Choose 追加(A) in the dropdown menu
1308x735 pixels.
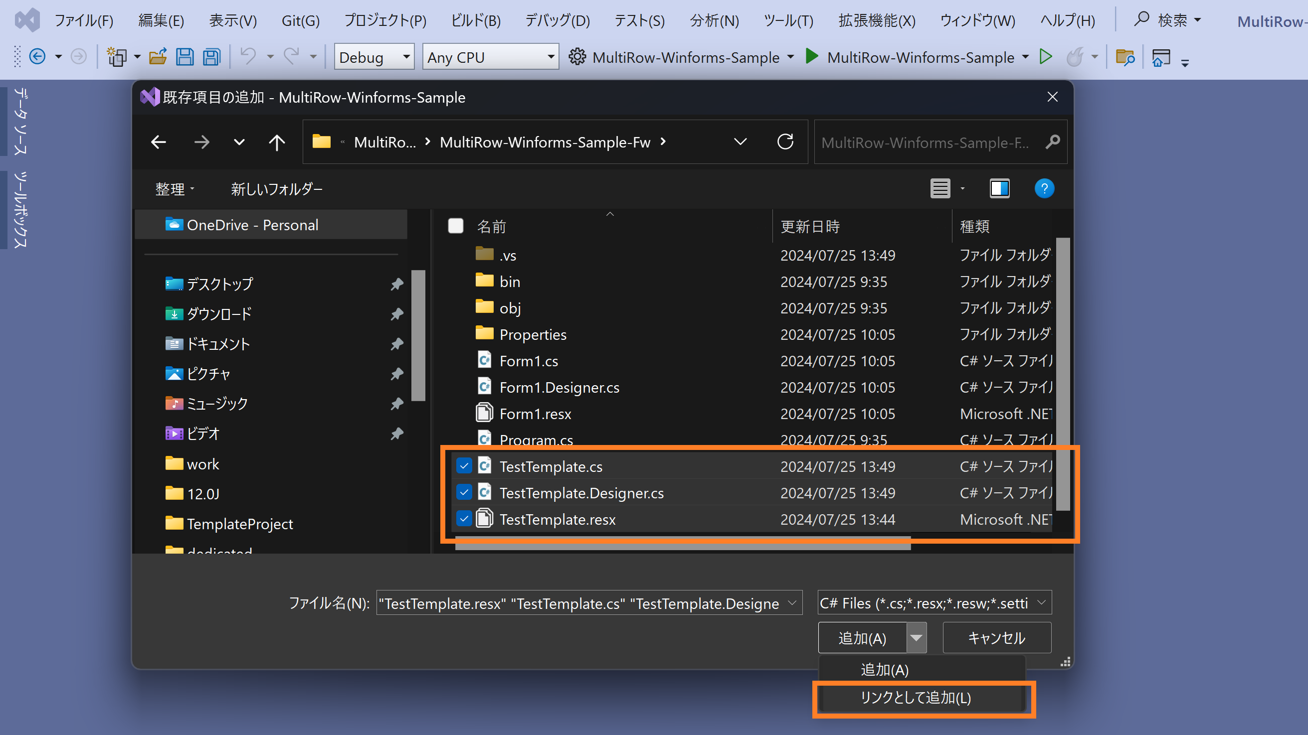pyautogui.click(x=922, y=670)
